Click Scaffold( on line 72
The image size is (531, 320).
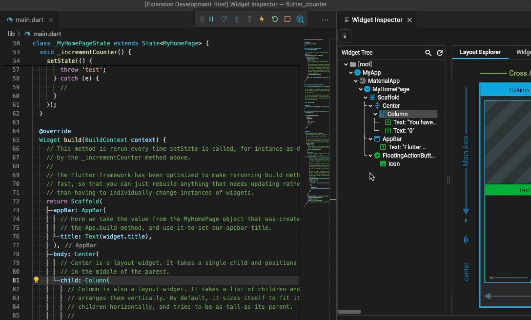[86, 201]
